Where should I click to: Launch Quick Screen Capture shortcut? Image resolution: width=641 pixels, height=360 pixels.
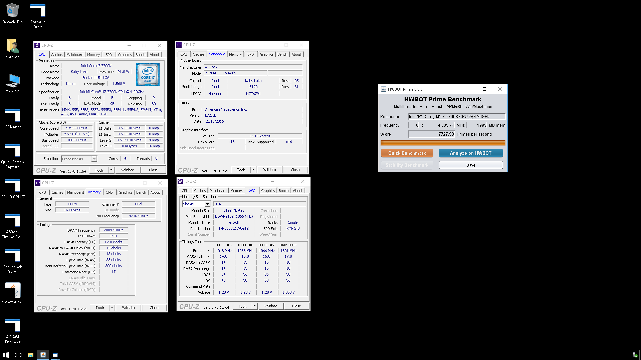[12, 156]
